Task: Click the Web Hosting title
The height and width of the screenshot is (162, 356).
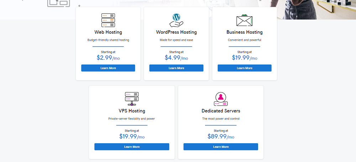Action: click(x=108, y=32)
